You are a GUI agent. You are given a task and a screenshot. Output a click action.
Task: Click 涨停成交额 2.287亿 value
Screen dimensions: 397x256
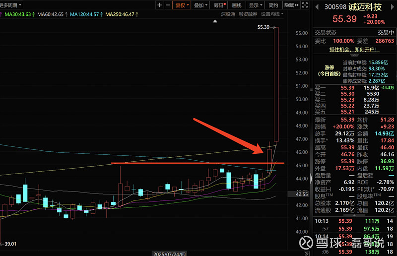coord(377,81)
